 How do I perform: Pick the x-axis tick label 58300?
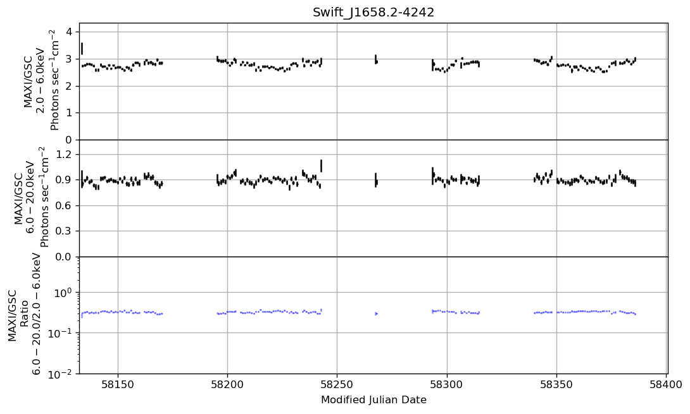click(447, 385)
